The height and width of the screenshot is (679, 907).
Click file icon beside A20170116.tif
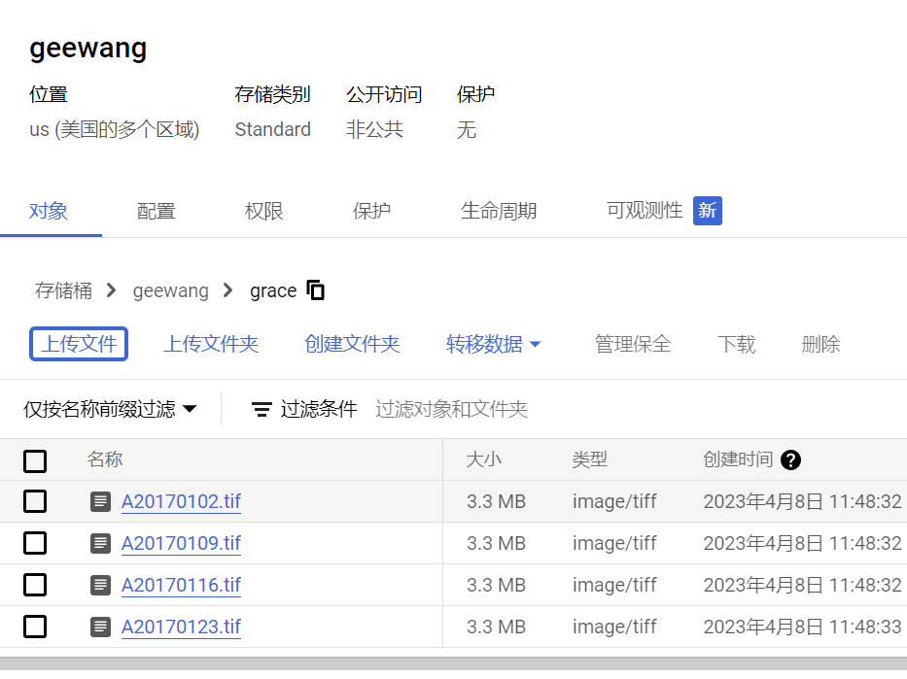[101, 585]
